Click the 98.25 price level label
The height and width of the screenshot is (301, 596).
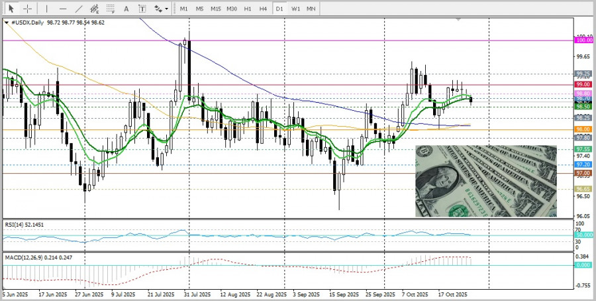tap(583, 118)
